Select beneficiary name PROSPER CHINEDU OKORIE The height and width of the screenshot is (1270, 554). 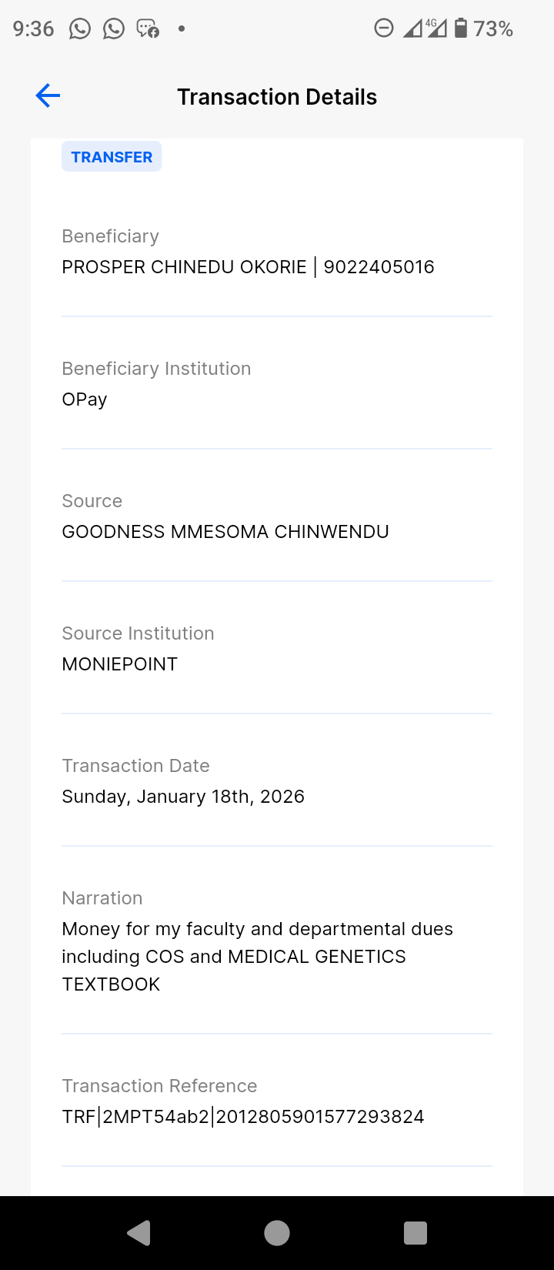[185, 267]
